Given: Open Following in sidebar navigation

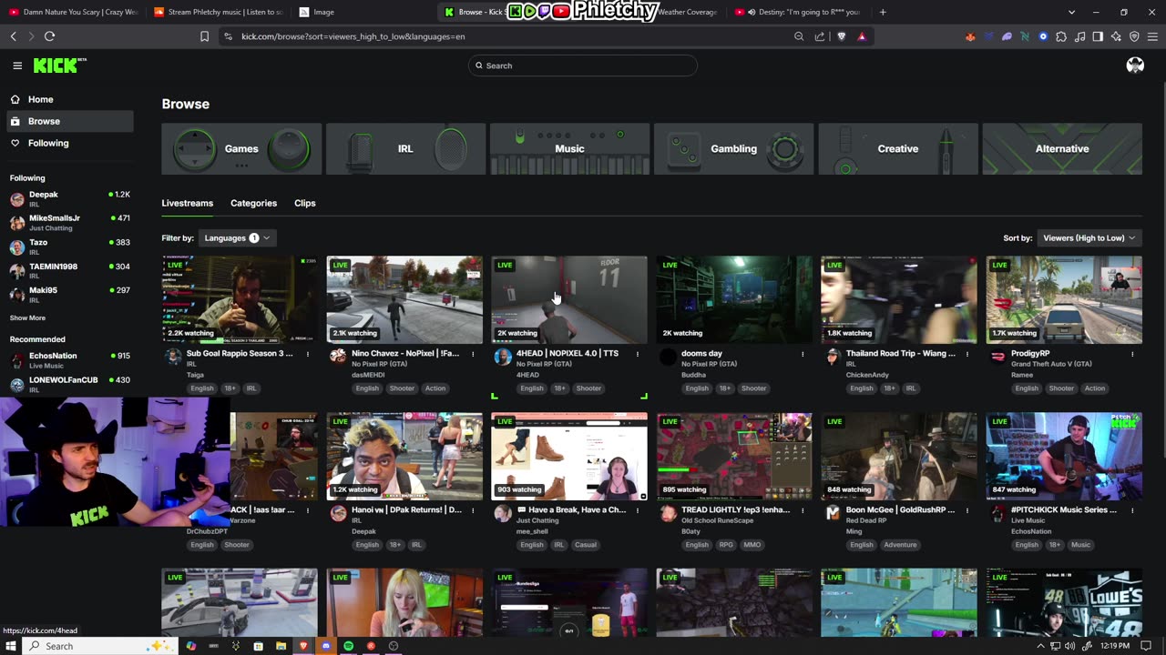Looking at the screenshot, I should tap(69, 143).
